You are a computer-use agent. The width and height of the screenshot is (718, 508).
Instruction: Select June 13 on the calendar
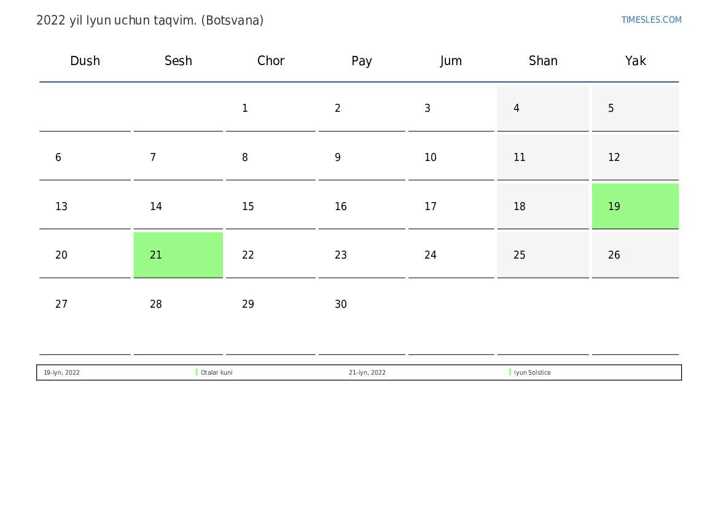85,206
